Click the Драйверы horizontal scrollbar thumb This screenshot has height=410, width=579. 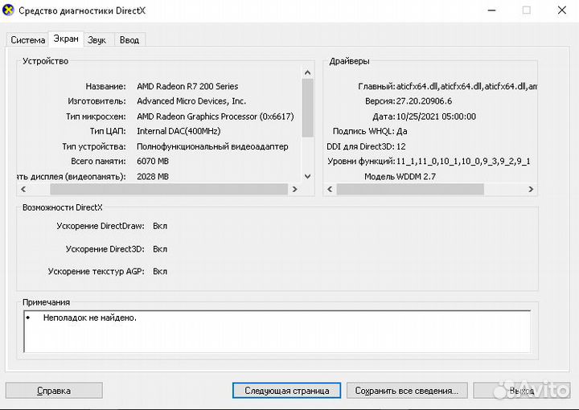click(x=410, y=190)
